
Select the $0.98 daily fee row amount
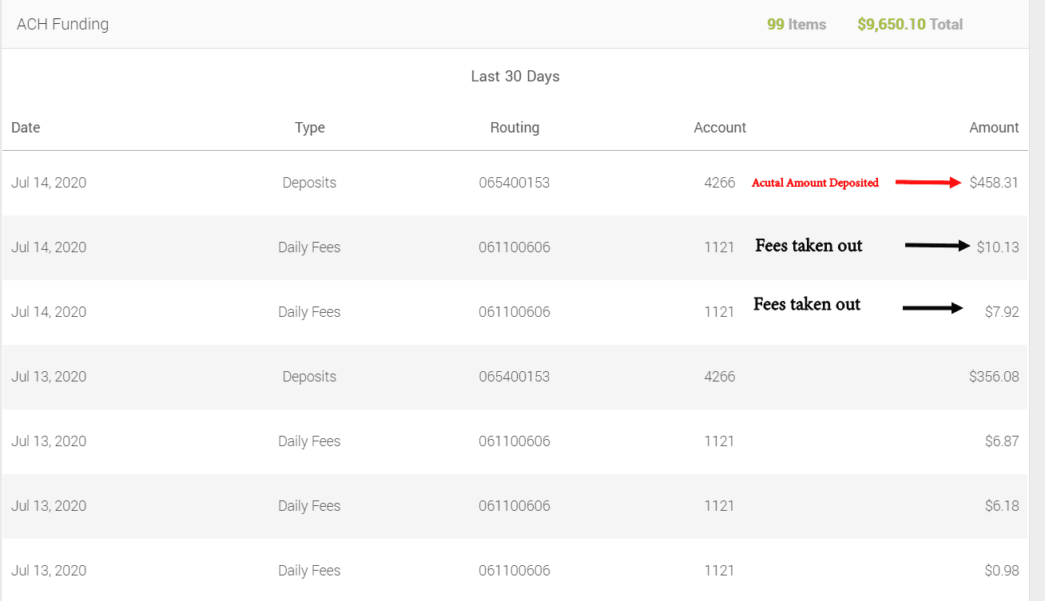click(1002, 571)
